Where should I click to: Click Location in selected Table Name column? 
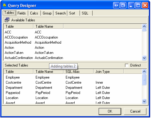42,98
